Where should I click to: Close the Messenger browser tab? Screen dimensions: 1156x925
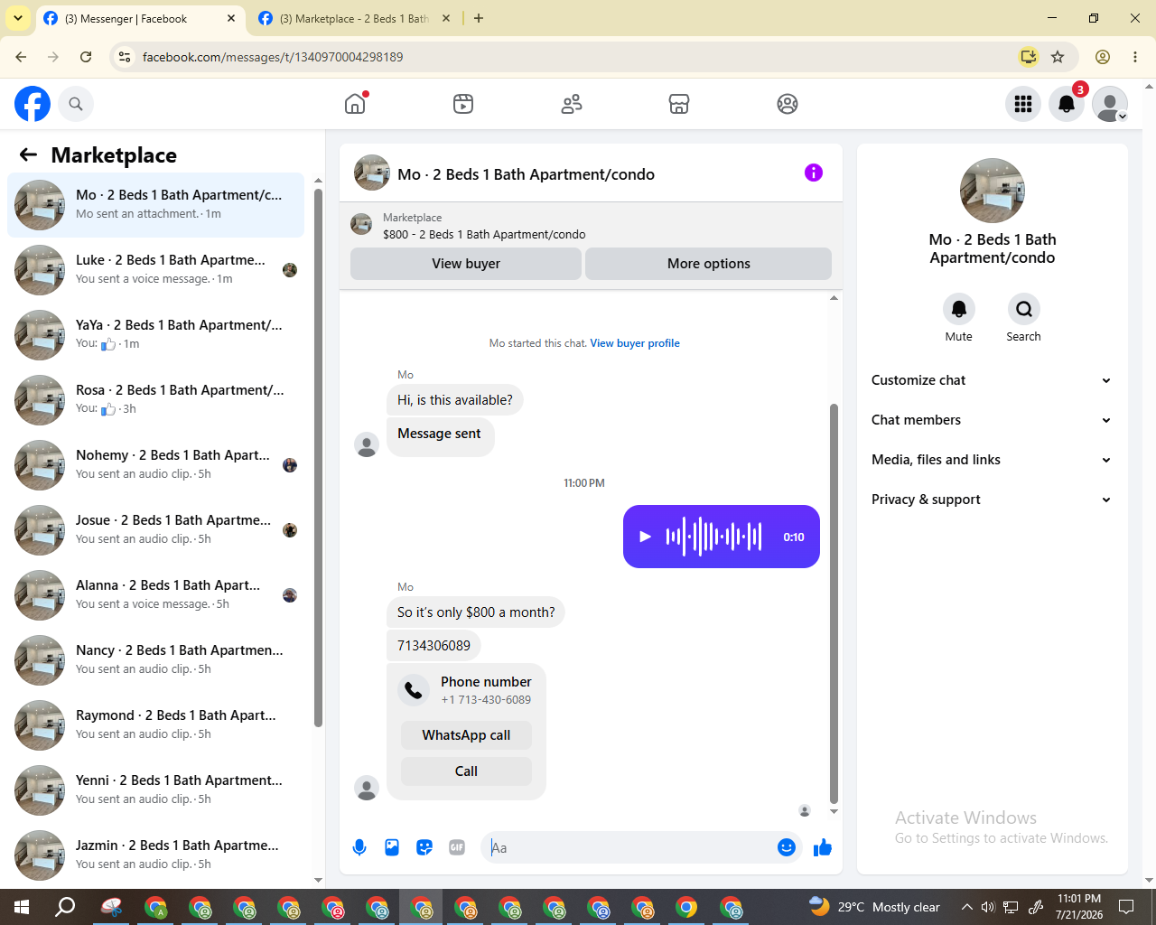[x=231, y=18]
